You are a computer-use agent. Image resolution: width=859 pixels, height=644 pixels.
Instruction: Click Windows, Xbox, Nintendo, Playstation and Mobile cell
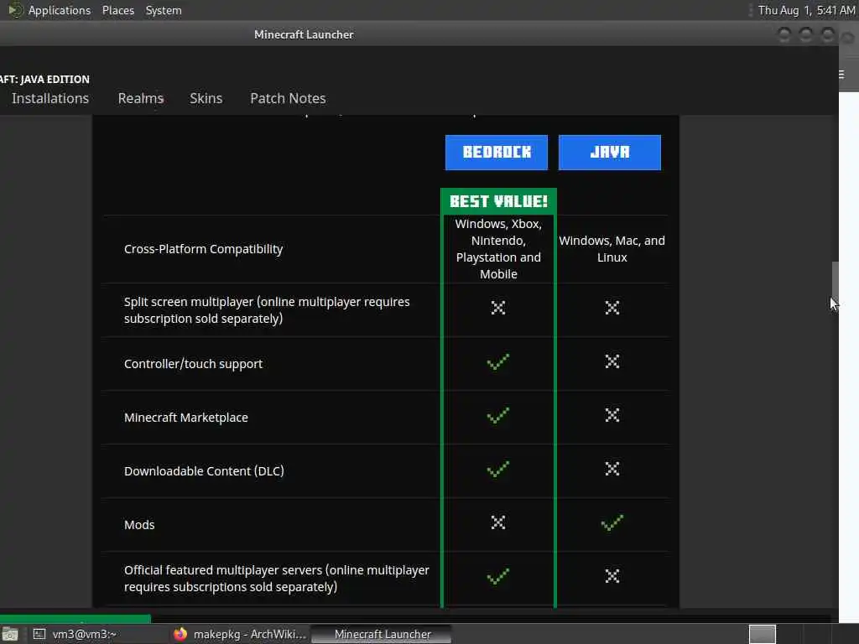point(498,248)
